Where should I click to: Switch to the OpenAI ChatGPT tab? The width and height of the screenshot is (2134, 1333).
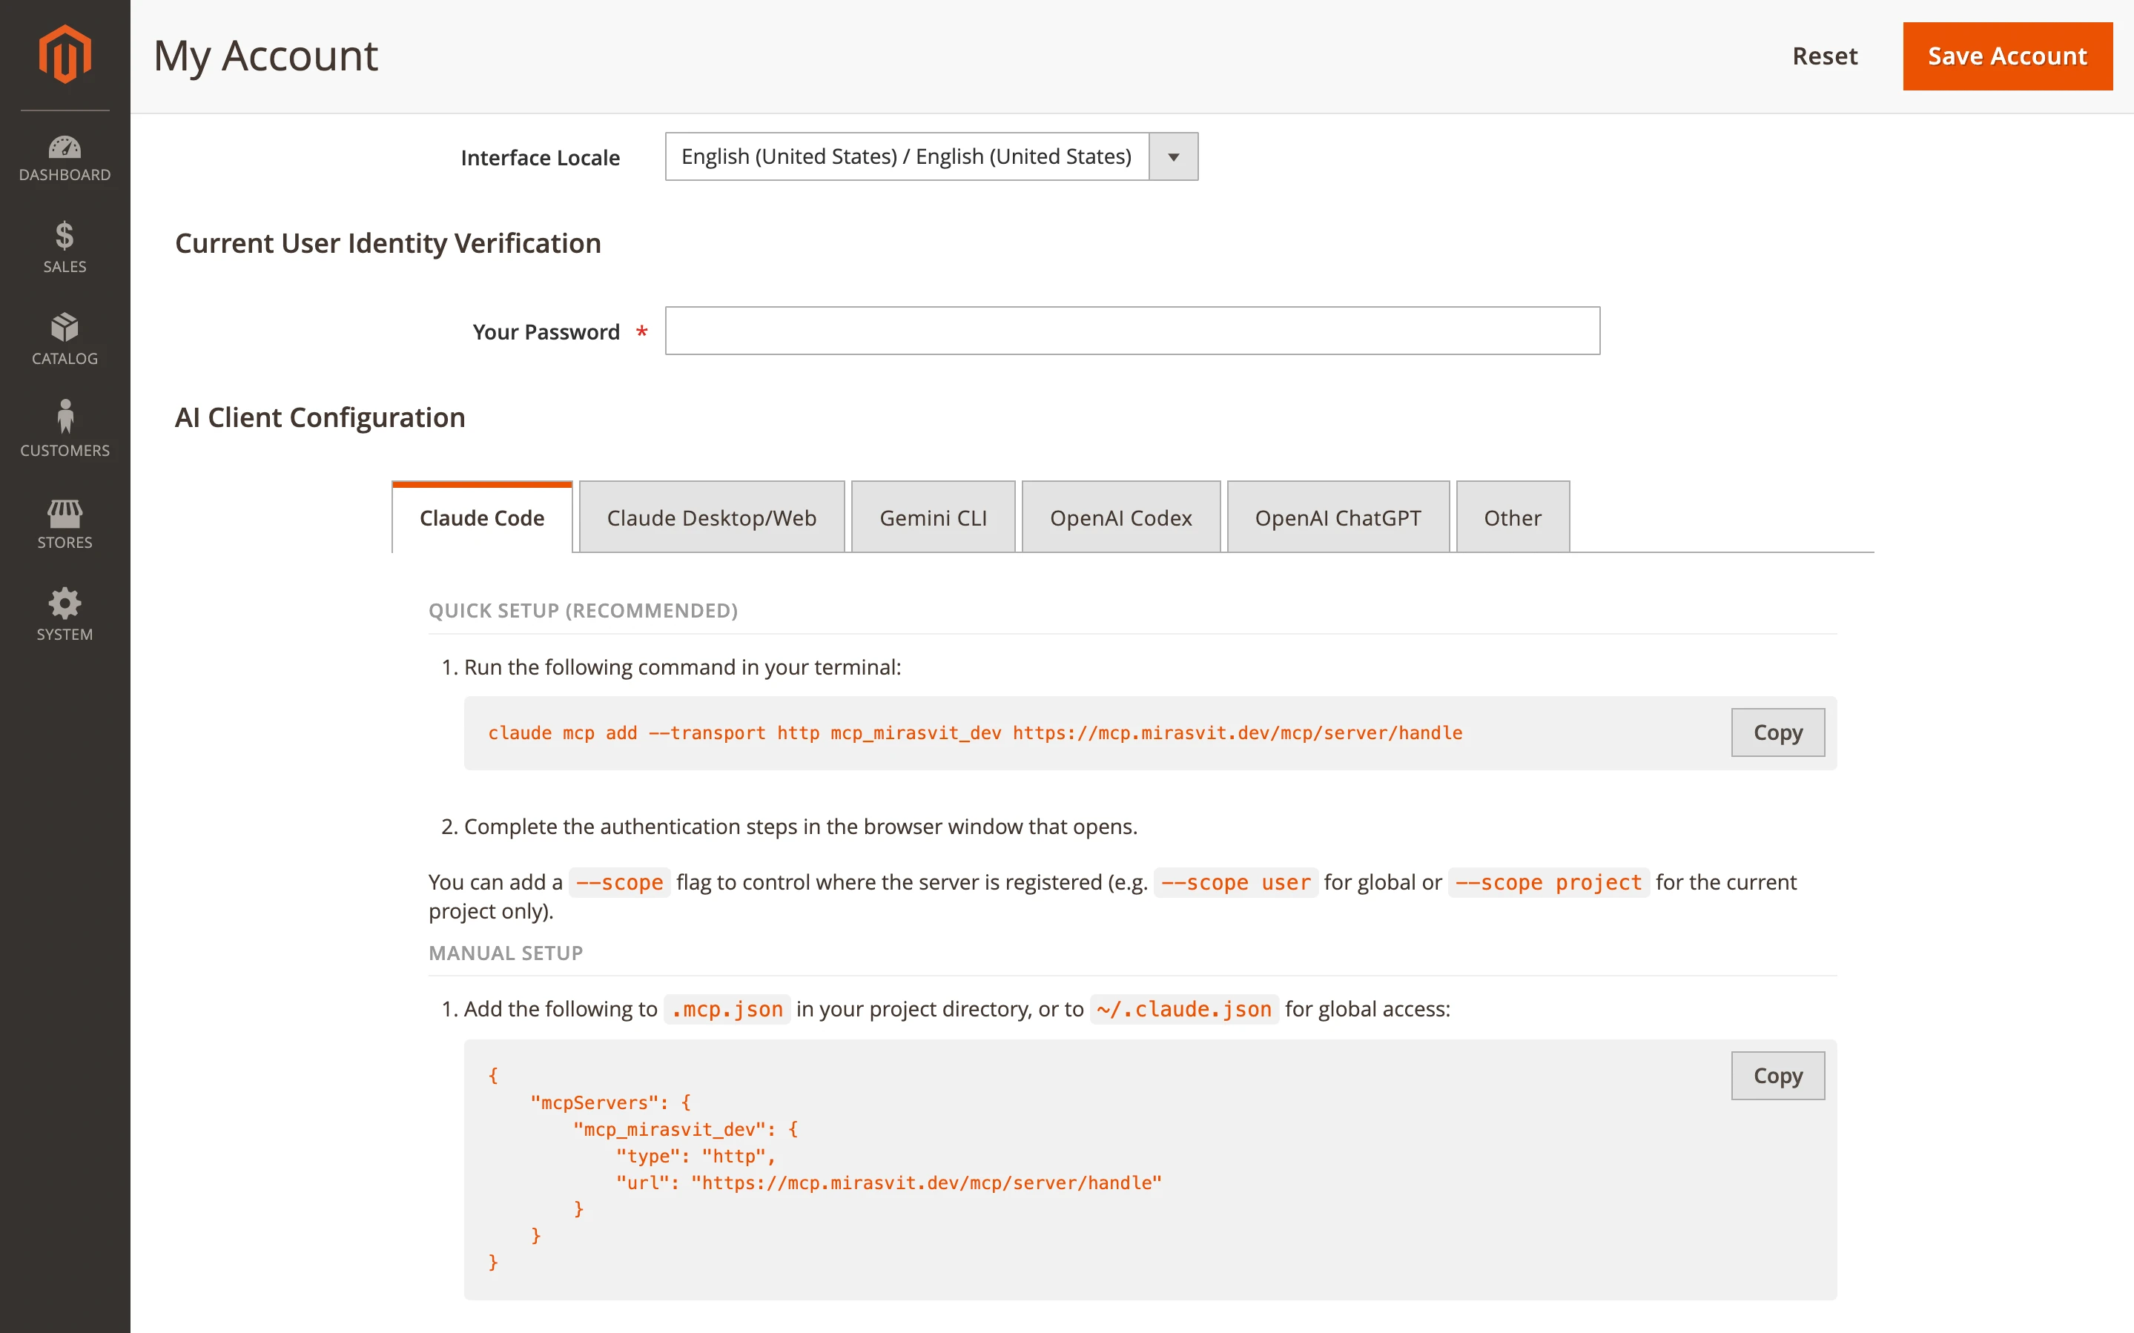(x=1337, y=518)
